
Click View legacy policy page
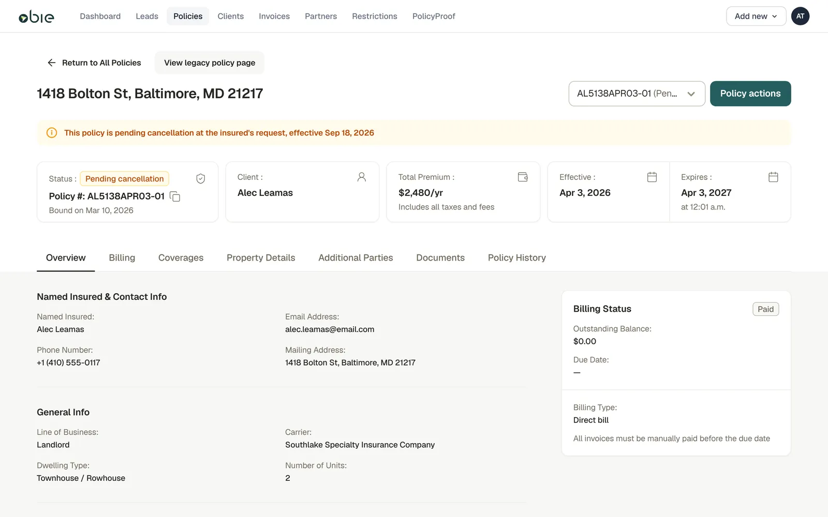[210, 63]
